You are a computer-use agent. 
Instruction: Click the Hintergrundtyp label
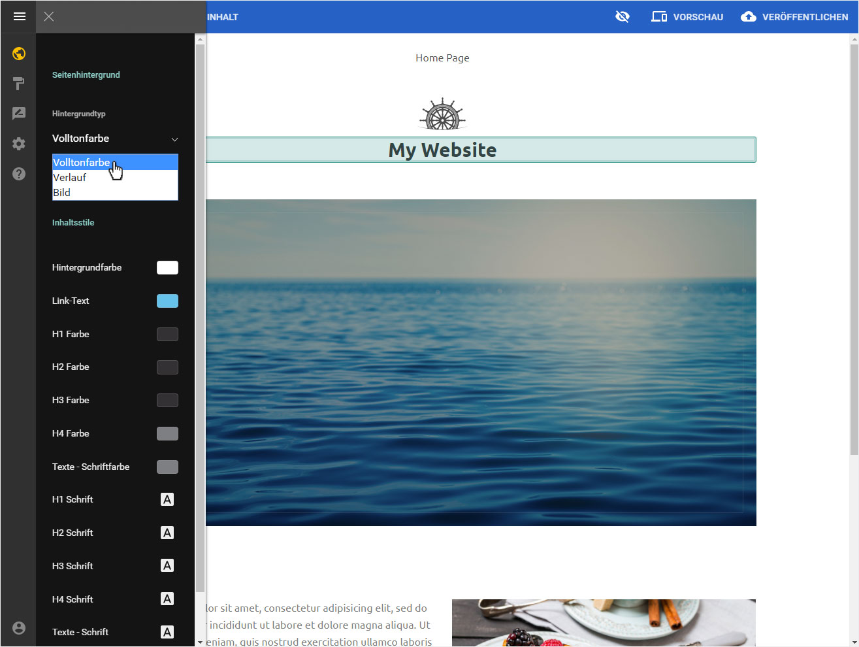tap(79, 114)
